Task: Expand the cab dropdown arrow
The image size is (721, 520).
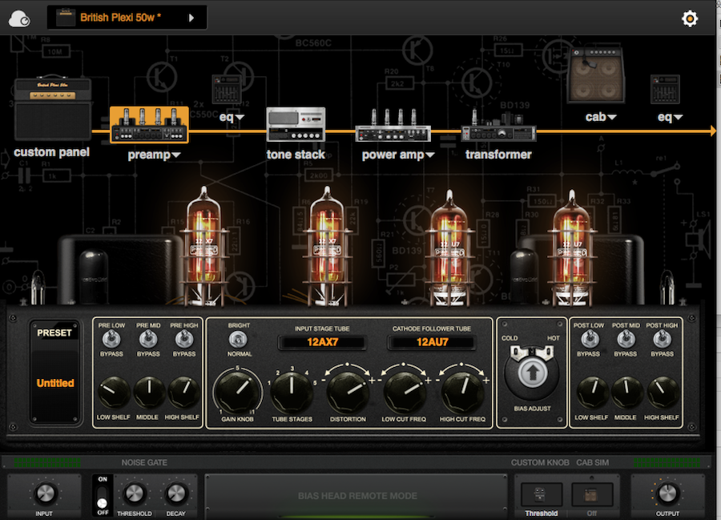Action: [x=611, y=117]
